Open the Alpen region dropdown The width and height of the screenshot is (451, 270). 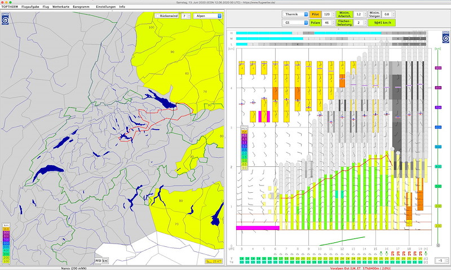click(x=207, y=16)
